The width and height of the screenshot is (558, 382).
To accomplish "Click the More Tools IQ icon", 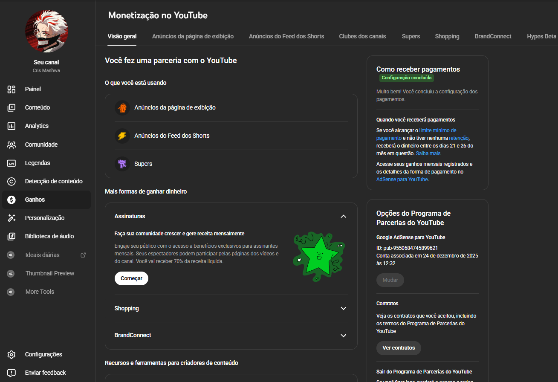I will click(x=11, y=292).
